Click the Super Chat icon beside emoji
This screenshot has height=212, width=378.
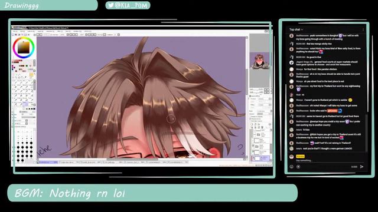pos(298,167)
